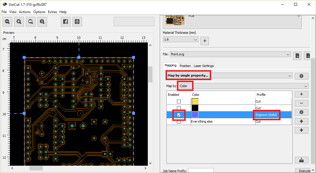Click the PCB material thumbnail image

click(x=175, y=20)
